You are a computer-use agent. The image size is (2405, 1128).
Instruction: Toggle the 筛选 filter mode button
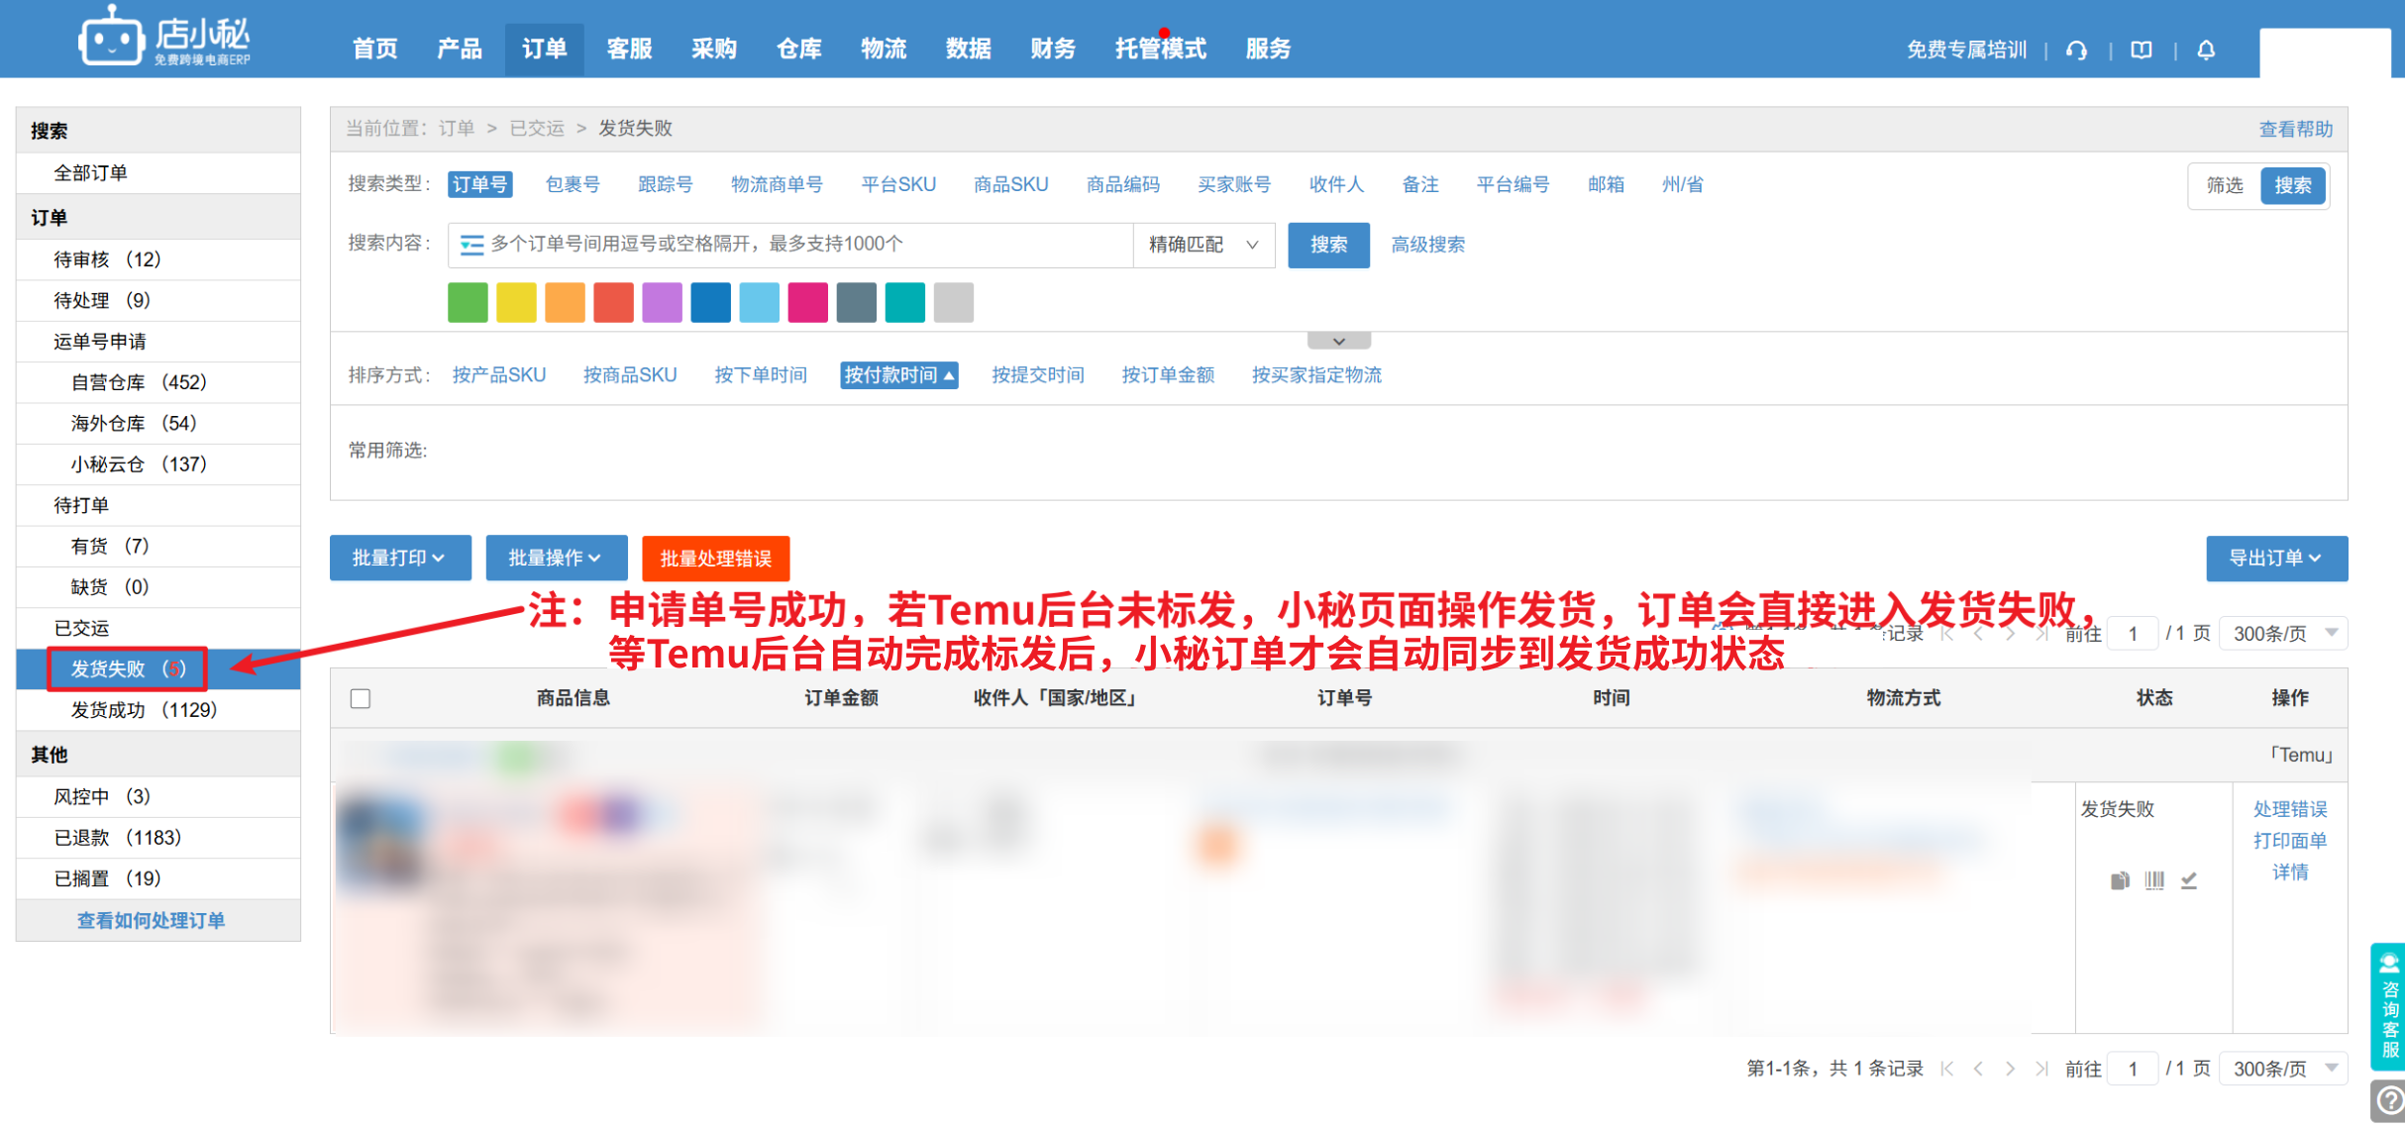point(2224,185)
